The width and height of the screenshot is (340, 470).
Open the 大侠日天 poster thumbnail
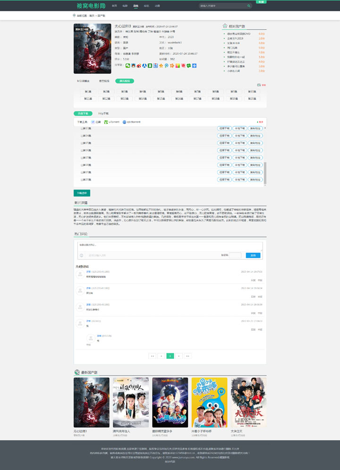click(x=242, y=402)
